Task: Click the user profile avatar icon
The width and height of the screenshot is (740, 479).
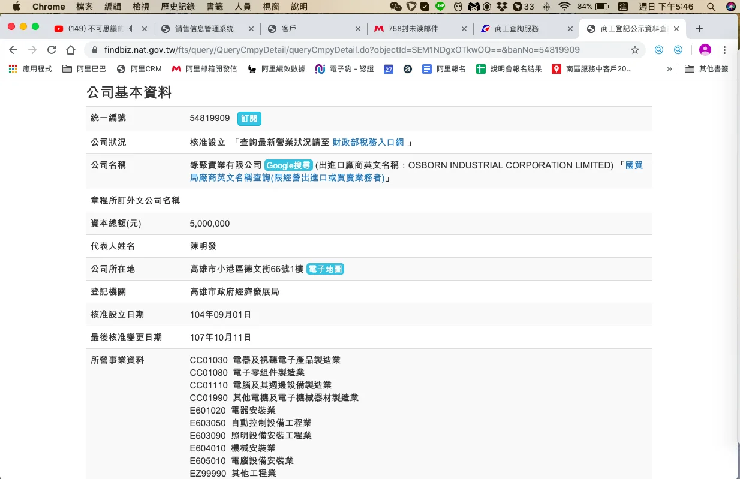Action: [705, 50]
